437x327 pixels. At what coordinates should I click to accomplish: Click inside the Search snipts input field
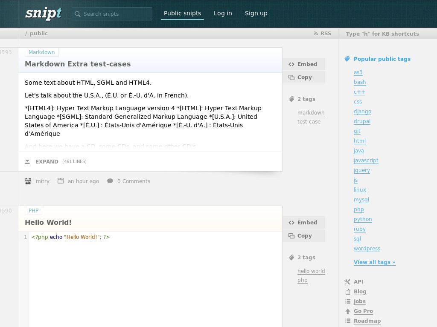click(x=115, y=14)
